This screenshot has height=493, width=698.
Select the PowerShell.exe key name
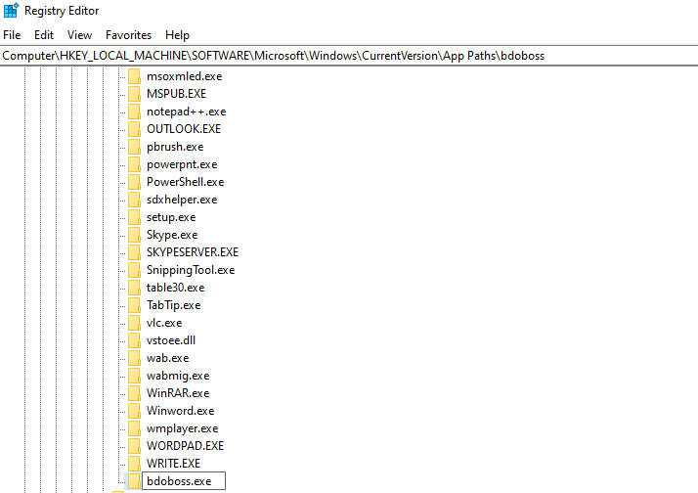(x=185, y=182)
